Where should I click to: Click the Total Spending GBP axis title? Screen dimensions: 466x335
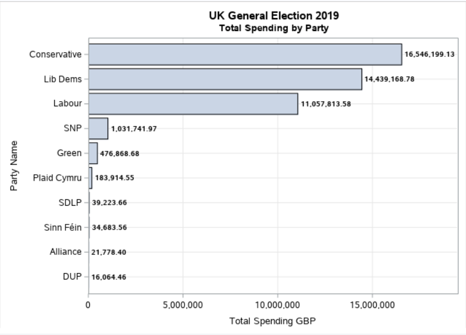pyautogui.click(x=273, y=321)
